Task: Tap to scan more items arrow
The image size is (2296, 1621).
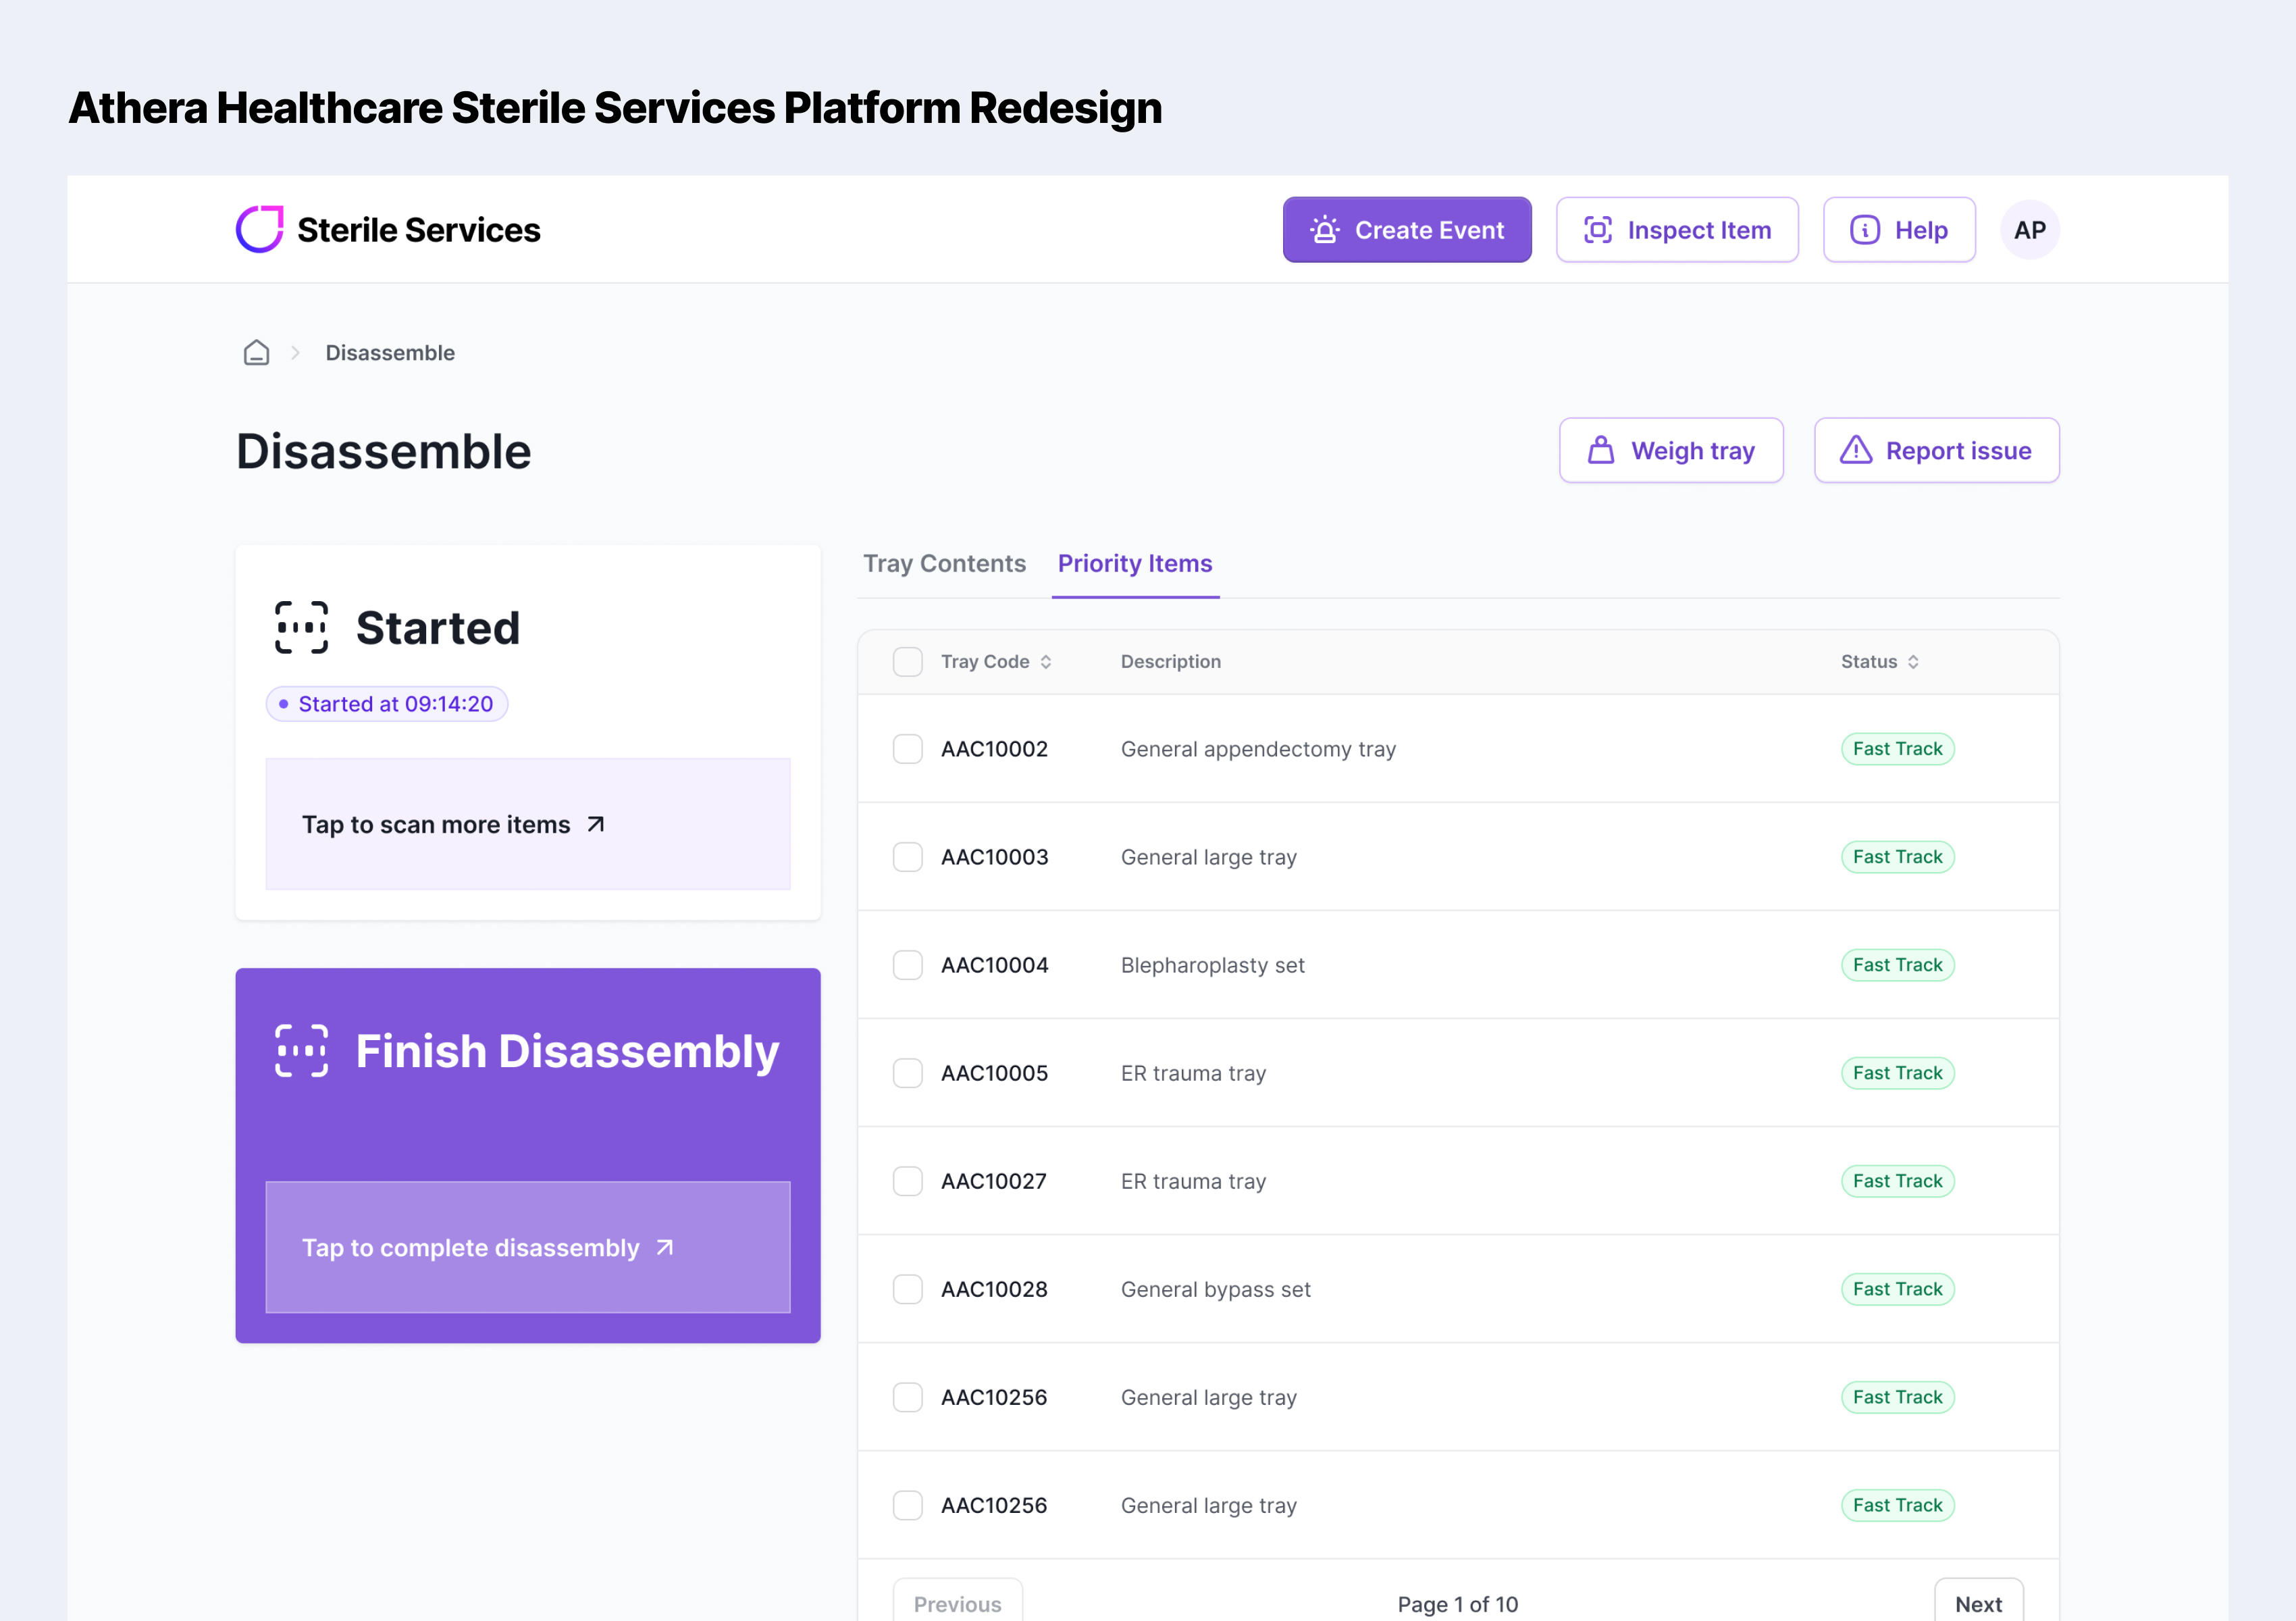Action: click(596, 824)
